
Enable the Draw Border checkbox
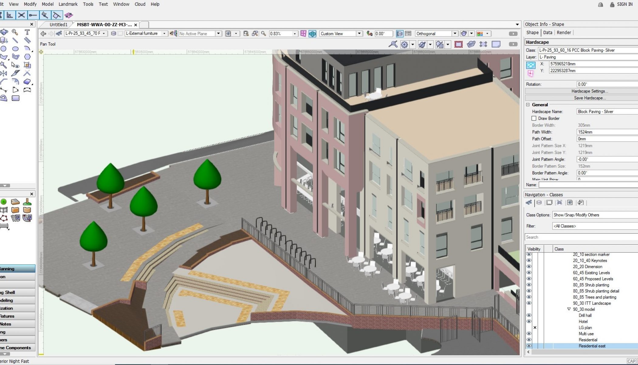coord(534,118)
